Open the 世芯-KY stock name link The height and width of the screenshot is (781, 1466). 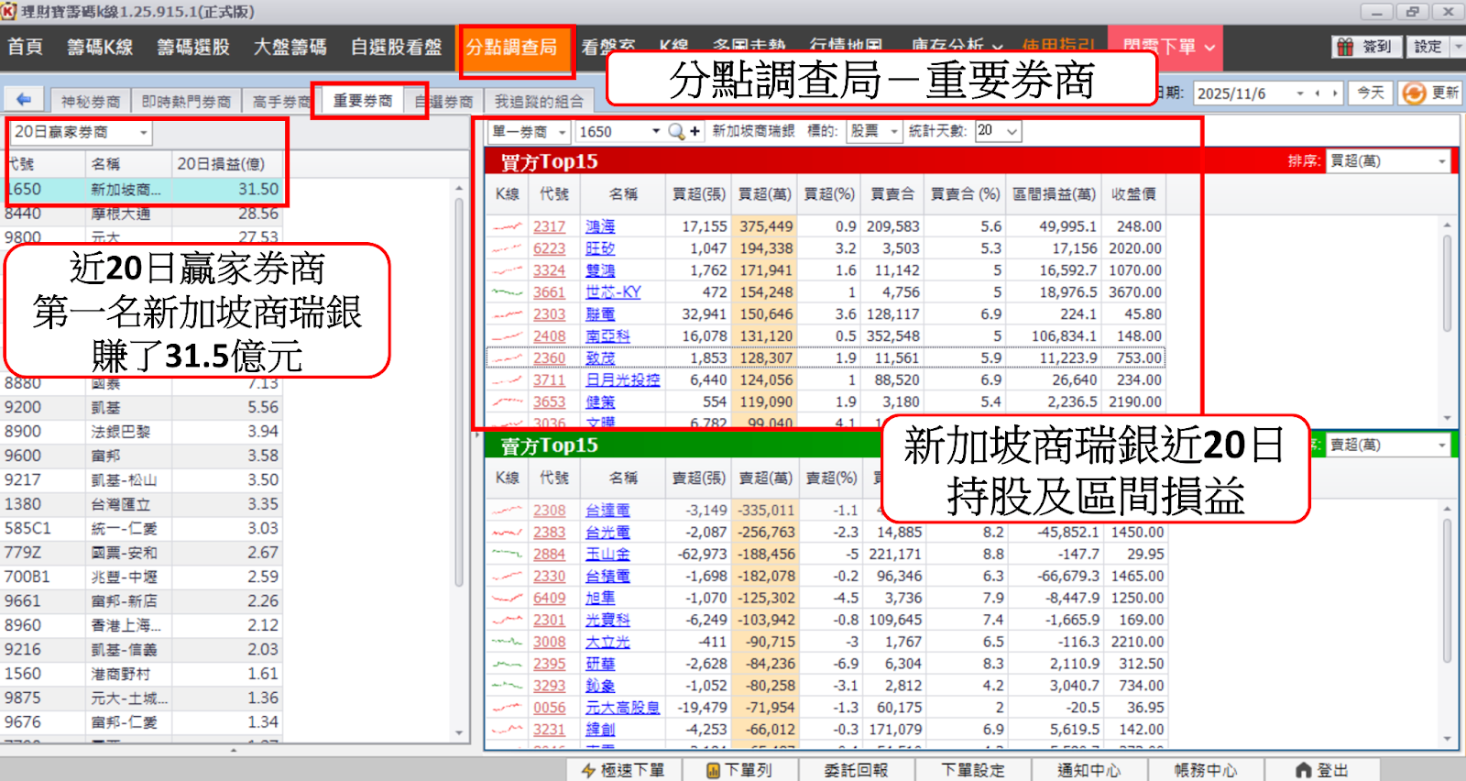(613, 292)
